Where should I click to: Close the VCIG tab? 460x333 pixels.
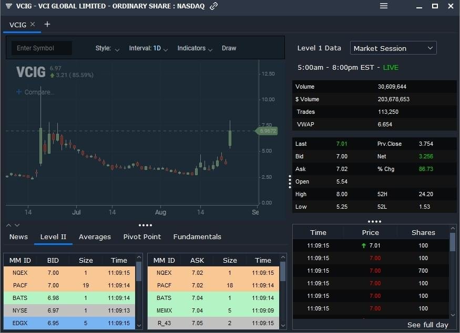[x=33, y=24]
